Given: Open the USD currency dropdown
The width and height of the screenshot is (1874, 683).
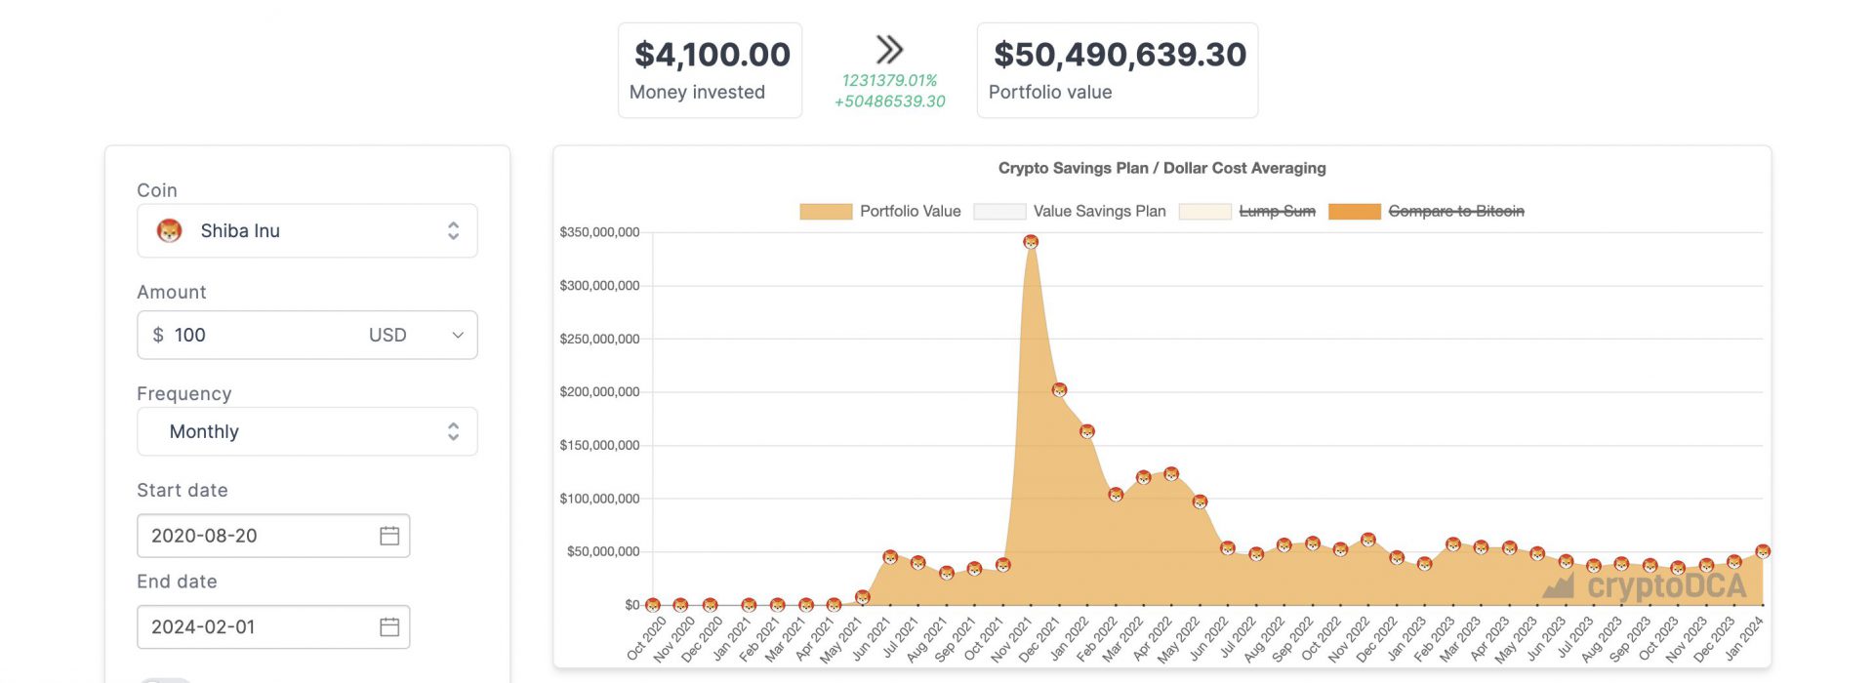Looking at the screenshot, I should pos(416,335).
